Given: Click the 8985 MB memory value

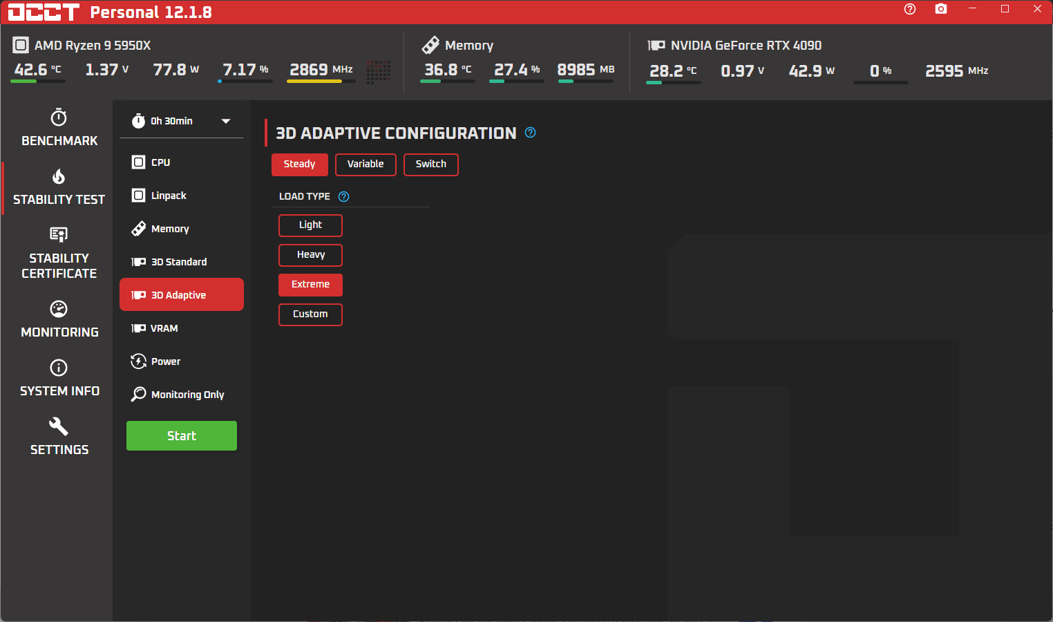Looking at the screenshot, I should pyautogui.click(x=586, y=70).
